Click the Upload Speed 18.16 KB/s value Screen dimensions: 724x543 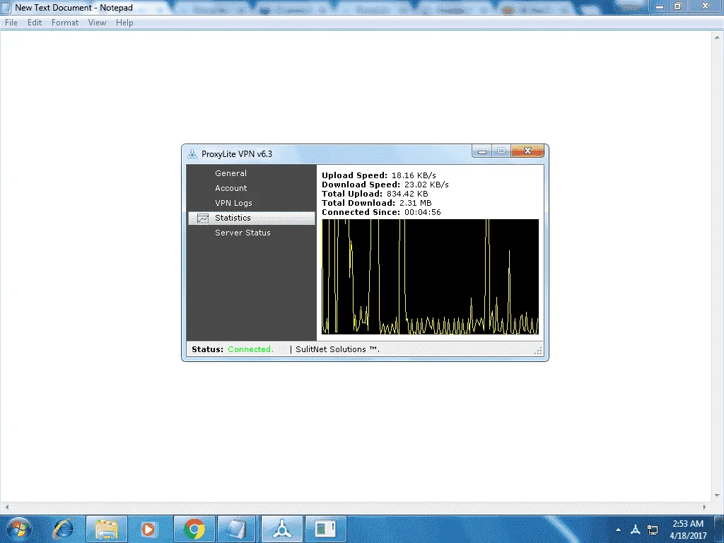click(x=414, y=175)
